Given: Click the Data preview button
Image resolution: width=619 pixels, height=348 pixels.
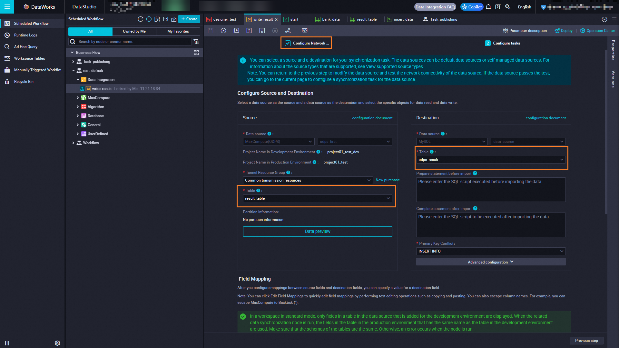Looking at the screenshot, I should coord(317,231).
